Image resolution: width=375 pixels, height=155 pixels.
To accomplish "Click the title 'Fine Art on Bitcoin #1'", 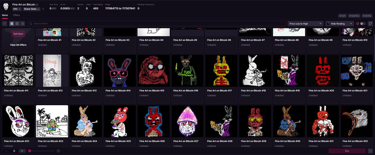I will 49,40.
